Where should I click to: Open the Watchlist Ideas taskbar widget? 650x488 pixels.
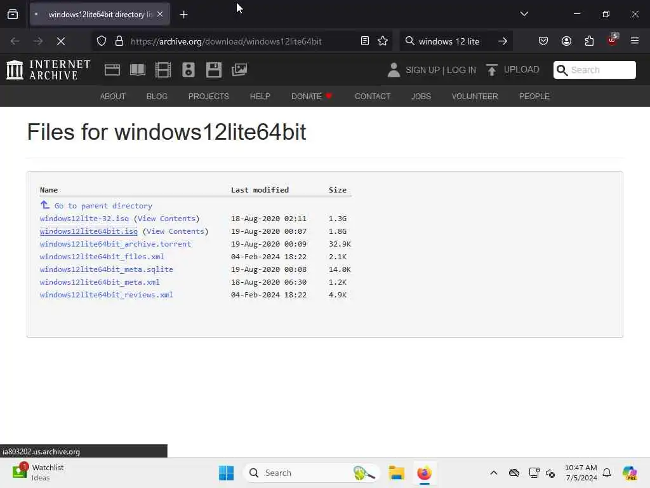[37, 473]
